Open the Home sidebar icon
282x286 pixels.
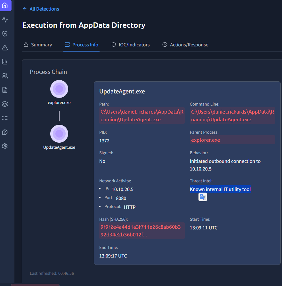(5, 5)
